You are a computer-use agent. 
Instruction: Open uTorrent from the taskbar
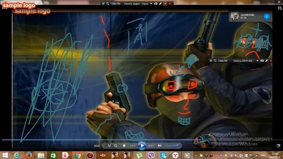(x=139, y=155)
